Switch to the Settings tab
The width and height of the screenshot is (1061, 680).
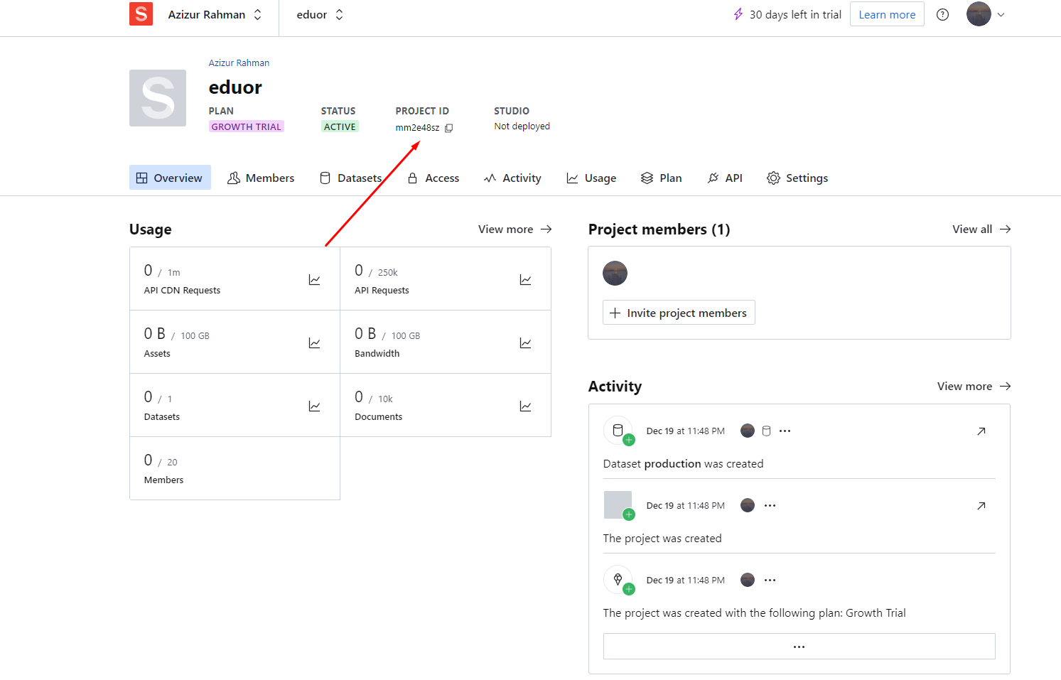[x=797, y=178]
